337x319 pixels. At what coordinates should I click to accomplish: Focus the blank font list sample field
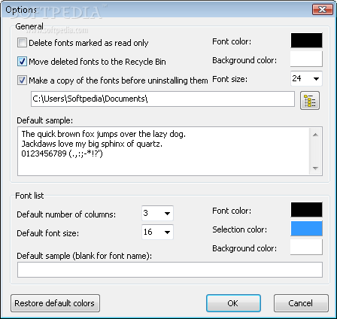(x=170, y=270)
